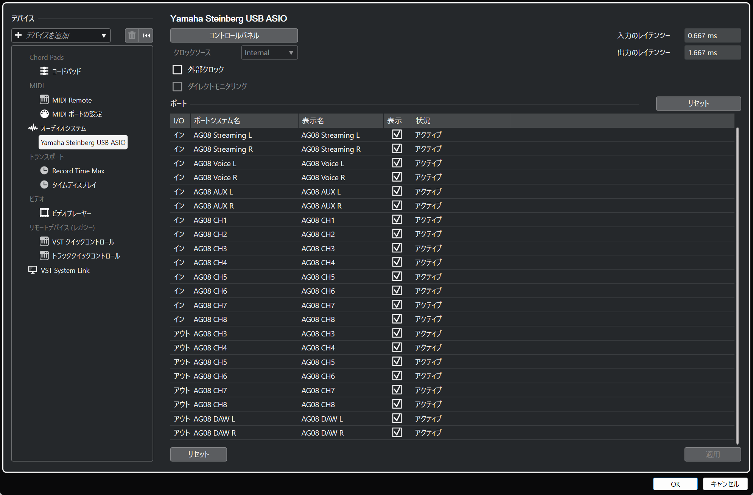Image resolution: width=753 pixels, height=495 pixels.
Task: Enable the 外部クロック checkbox
Action: coord(177,70)
